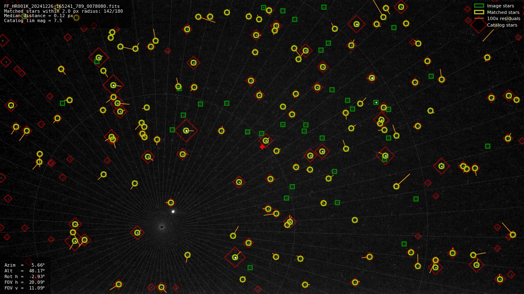Click the green Image stars legend swatch
524x294 pixels.
479,6
